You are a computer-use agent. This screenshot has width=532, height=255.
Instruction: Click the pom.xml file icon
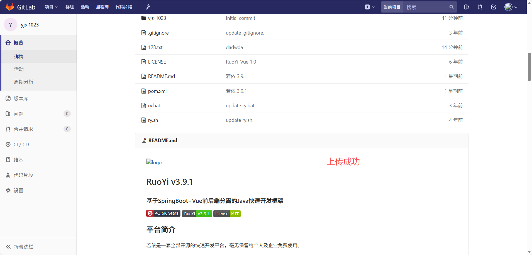[144, 91]
